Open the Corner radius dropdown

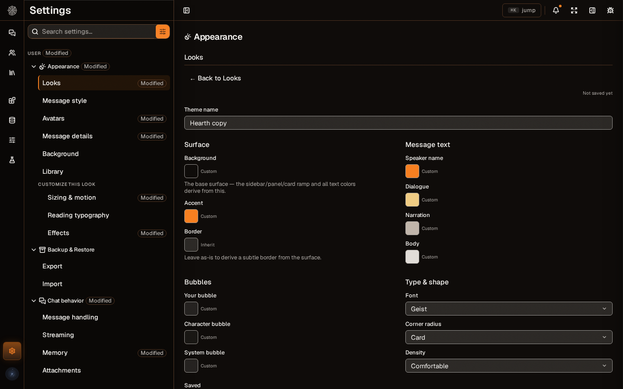(x=509, y=337)
